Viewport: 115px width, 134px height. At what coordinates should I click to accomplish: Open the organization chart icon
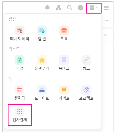pyautogui.click(x=59, y=8)
